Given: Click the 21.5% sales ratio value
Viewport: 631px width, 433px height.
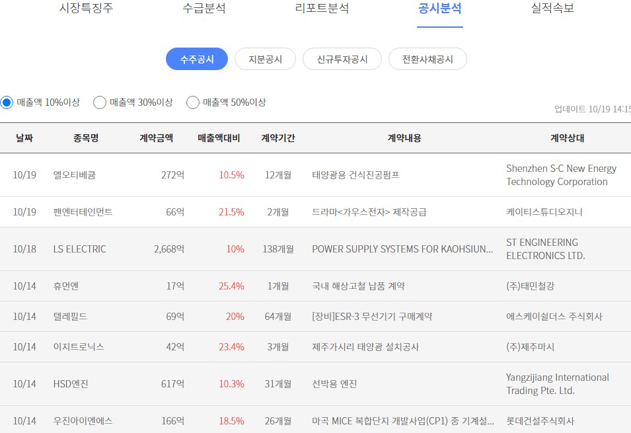Looking at the screenshot, I should tap(231, 212).
